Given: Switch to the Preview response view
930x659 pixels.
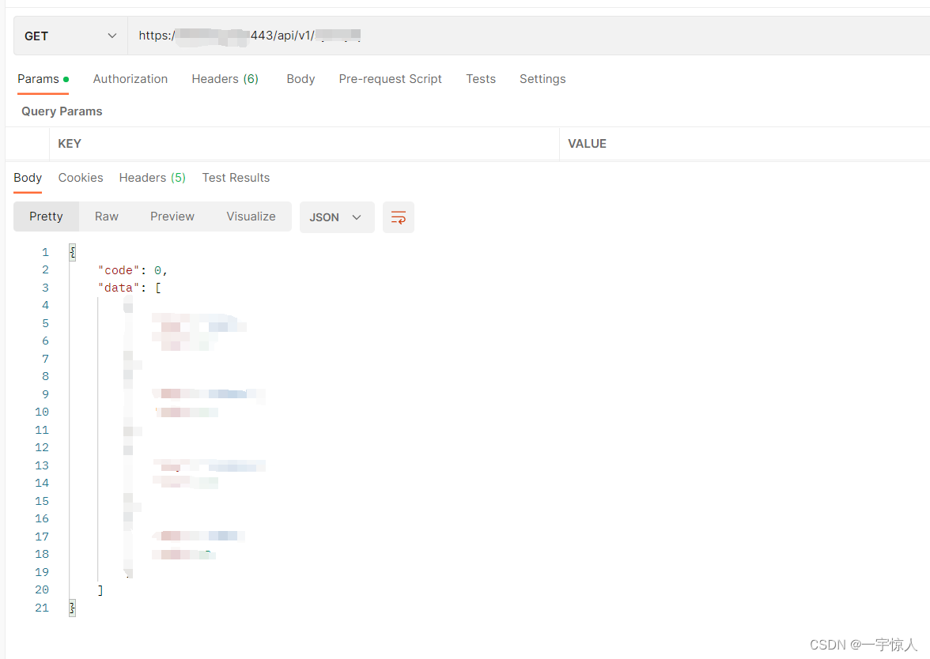Looking at the screenshot, I should tap(172, 217).
